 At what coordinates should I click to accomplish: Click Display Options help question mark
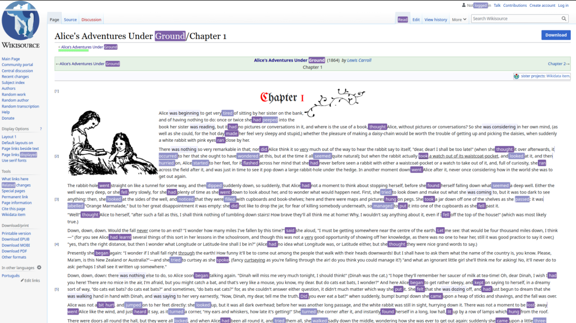(x=41, y=129)
